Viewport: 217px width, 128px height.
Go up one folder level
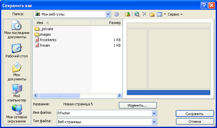[127, 14]
